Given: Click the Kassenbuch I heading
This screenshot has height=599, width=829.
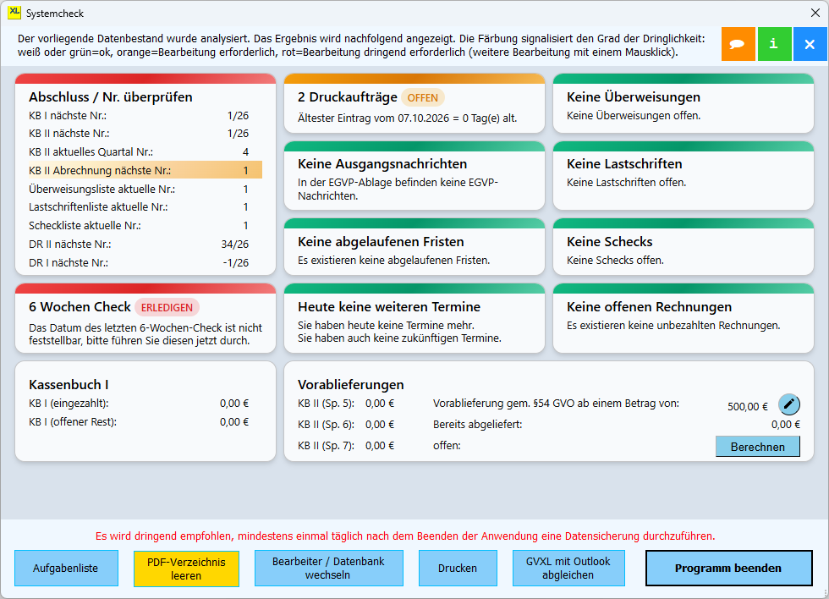Looking at the screenshot, I should coord(69,385).
